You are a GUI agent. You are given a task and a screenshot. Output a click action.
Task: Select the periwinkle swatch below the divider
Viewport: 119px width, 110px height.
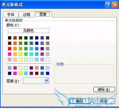[x=10, y=68]
